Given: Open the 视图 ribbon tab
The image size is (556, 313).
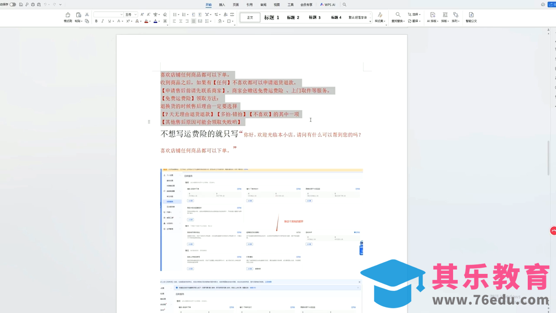Looking at the screenshot, I should tap(276, 5).
